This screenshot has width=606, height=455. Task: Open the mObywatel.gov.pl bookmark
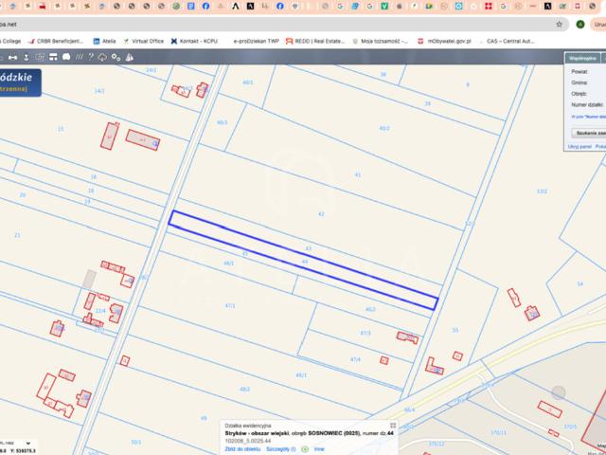449,42
